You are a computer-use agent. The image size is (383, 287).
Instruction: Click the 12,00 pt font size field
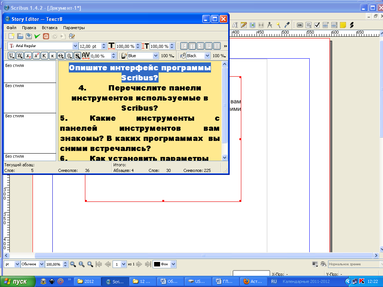pyautogui.click(x=90, y=46)
